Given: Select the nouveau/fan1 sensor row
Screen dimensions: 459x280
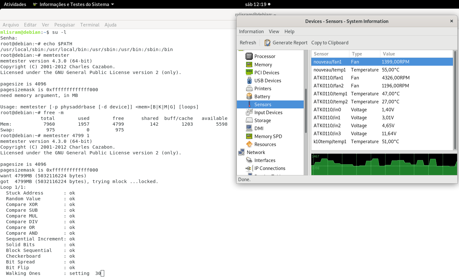Looking at the screenshot, I should 382,62.
